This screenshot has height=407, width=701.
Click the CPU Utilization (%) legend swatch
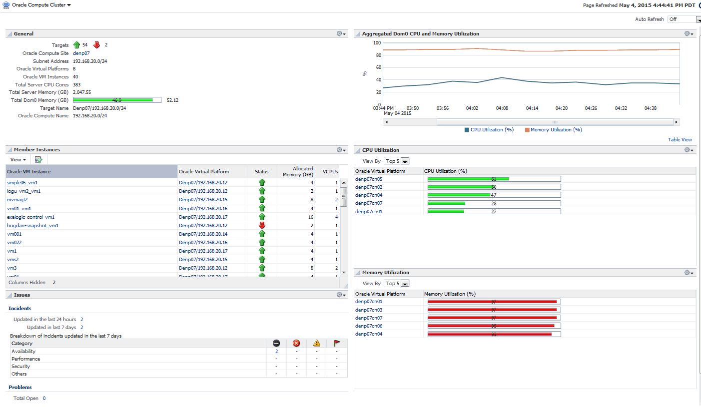click(x=467, y=130)
